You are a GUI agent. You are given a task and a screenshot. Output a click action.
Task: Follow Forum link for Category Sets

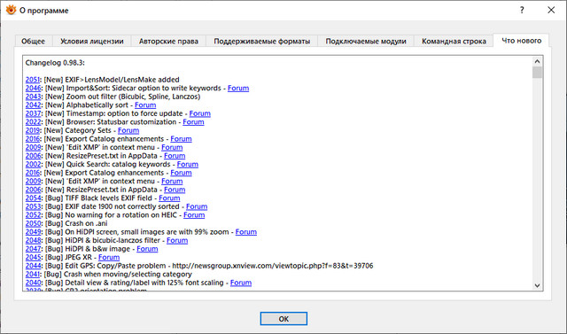(x=128, y=130)
